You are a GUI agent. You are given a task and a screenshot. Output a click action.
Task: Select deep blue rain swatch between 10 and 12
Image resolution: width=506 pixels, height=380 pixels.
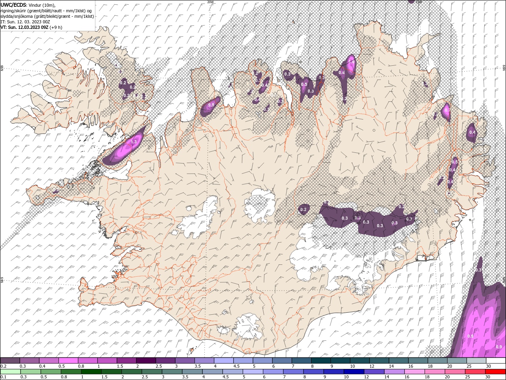pyautogui.click(x=354, y=372)
